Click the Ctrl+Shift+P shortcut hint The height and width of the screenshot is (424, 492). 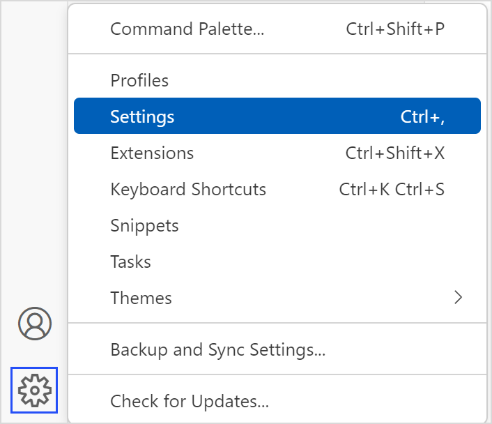click(x=395, y=29)
